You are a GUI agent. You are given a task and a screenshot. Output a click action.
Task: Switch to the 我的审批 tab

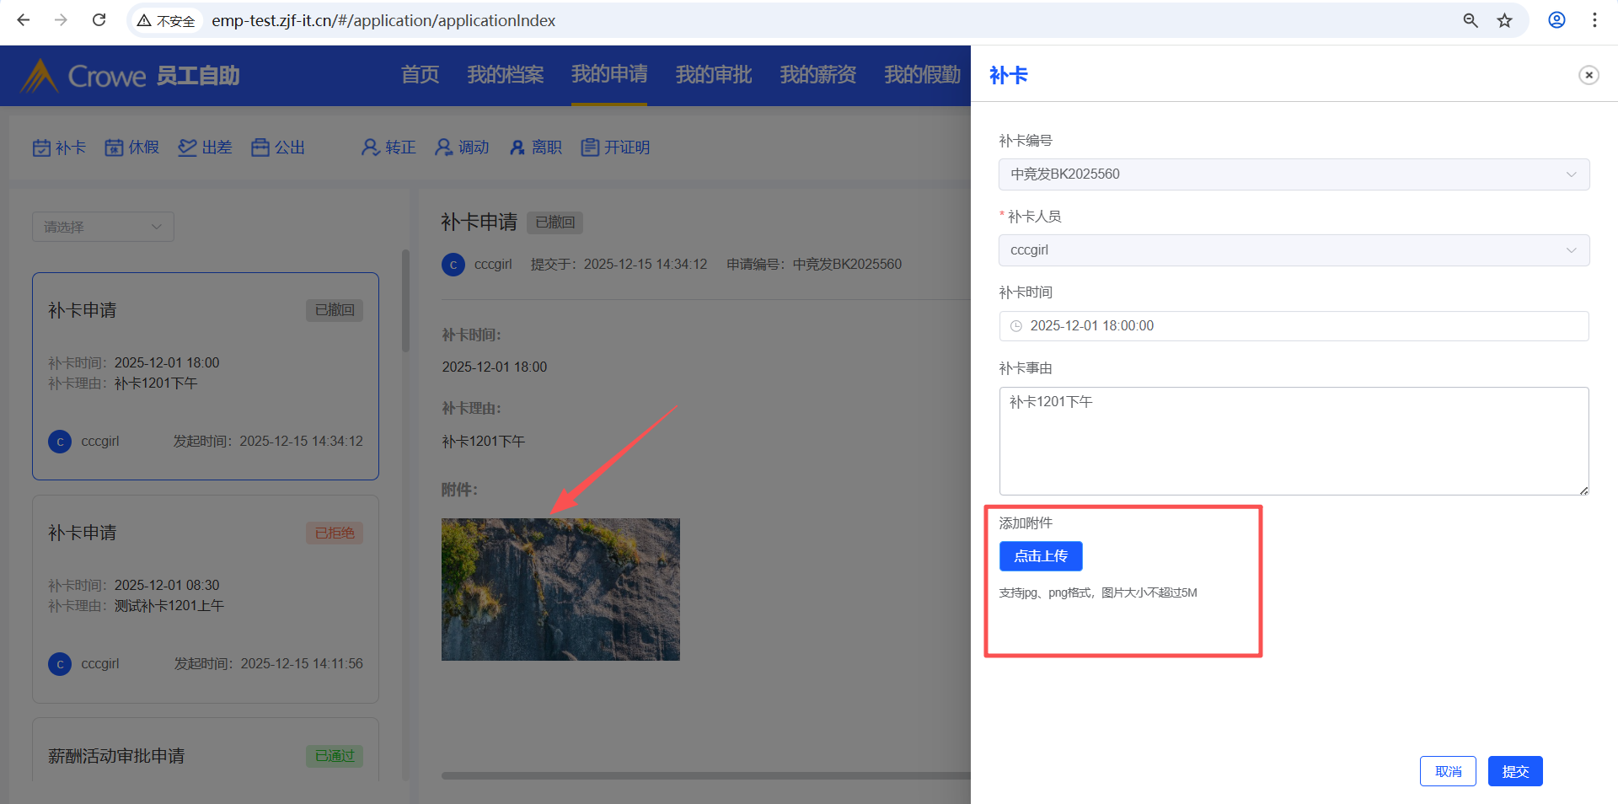713,75
